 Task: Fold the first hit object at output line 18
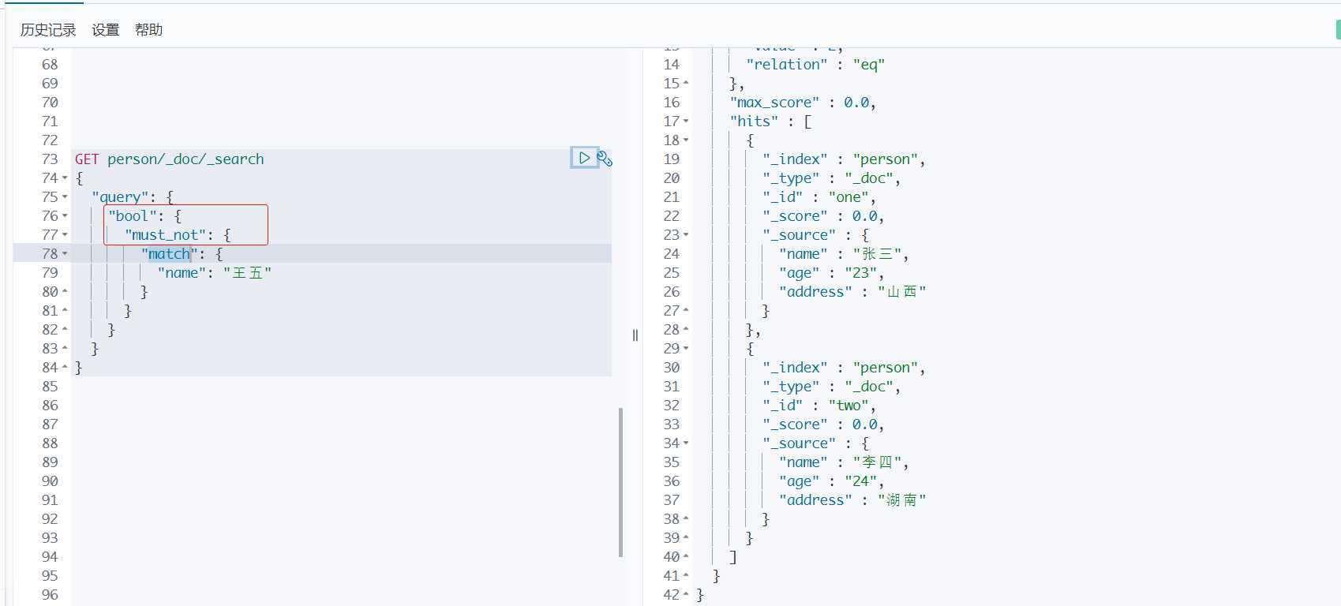coord(686,140)
